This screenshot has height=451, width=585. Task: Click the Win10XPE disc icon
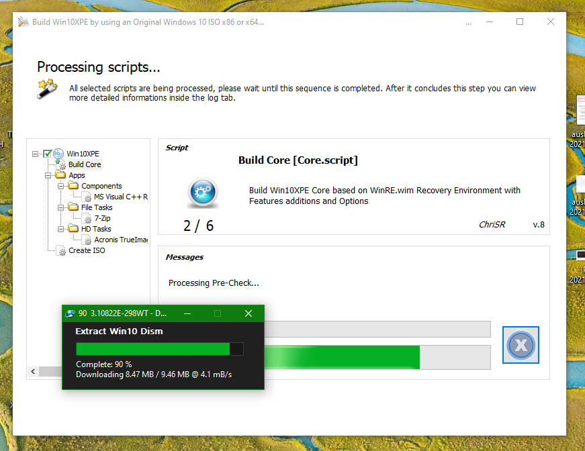[58, 154]
